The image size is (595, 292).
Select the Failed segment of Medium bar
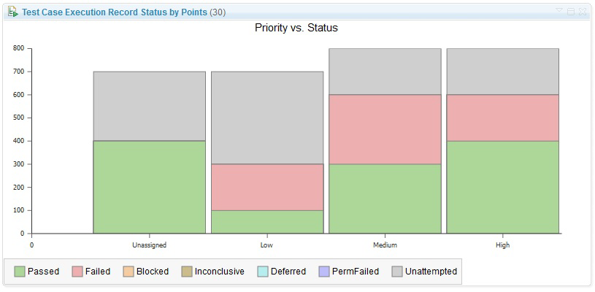(385, 129)
